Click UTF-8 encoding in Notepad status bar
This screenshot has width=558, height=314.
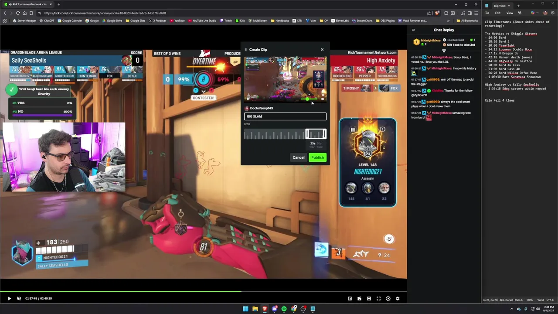click(550, 300)
